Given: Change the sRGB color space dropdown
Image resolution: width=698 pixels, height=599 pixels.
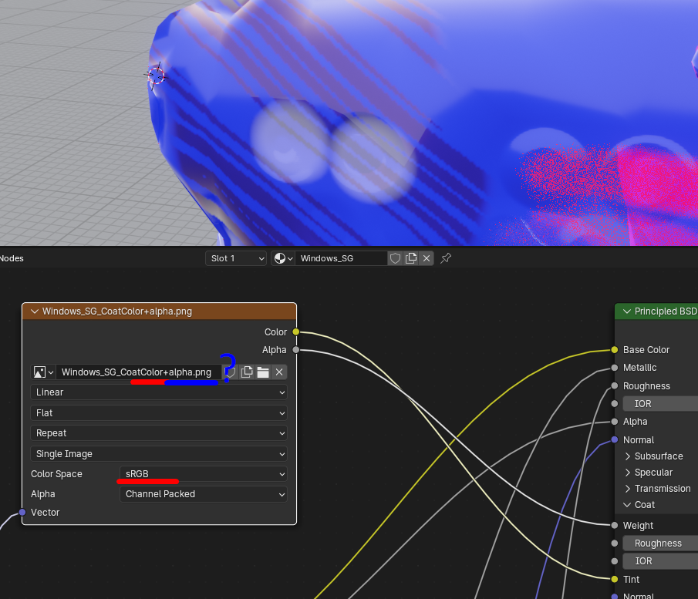Looking at the screenshot, I should point(204,474).
